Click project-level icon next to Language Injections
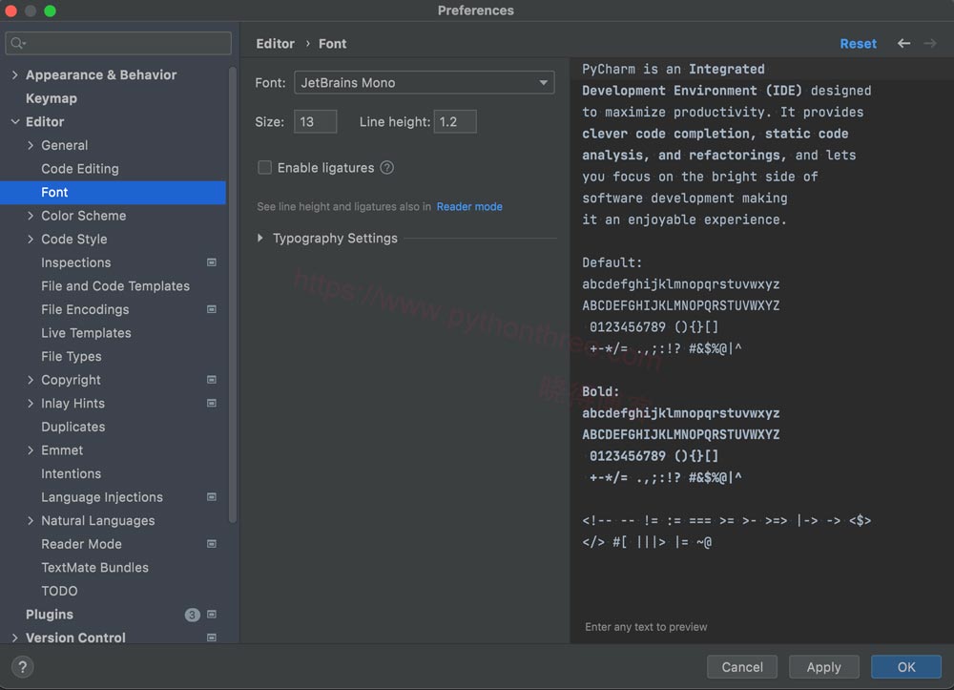 coord(211,497)
